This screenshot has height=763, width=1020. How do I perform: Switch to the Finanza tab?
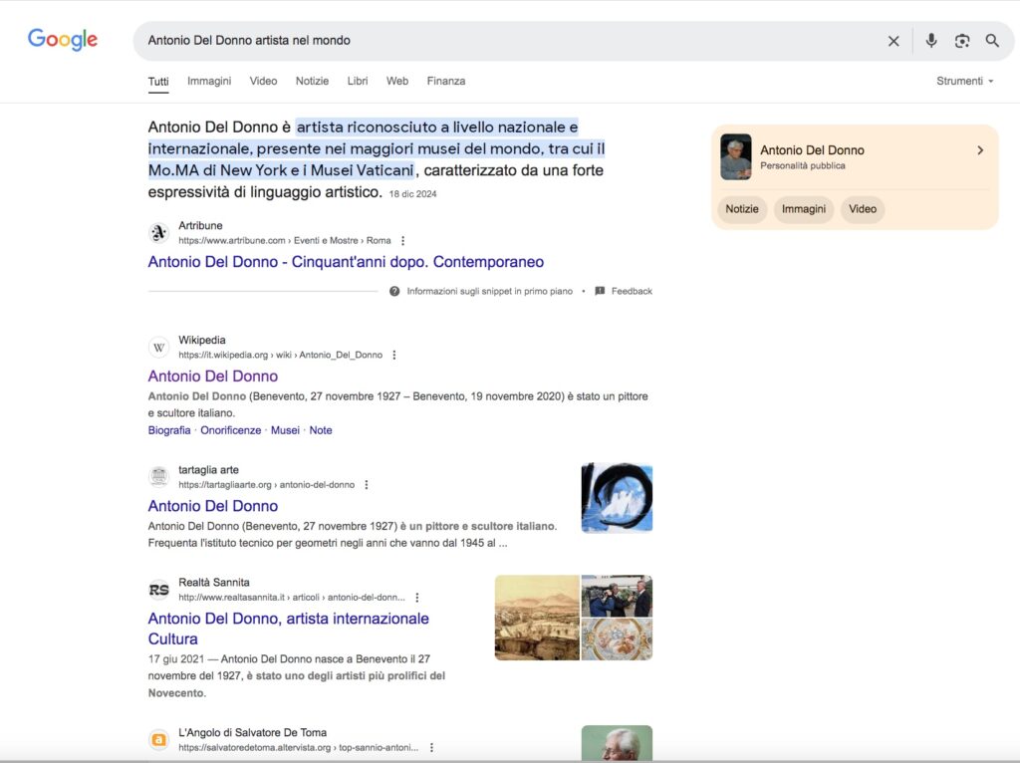coord(446,82)
